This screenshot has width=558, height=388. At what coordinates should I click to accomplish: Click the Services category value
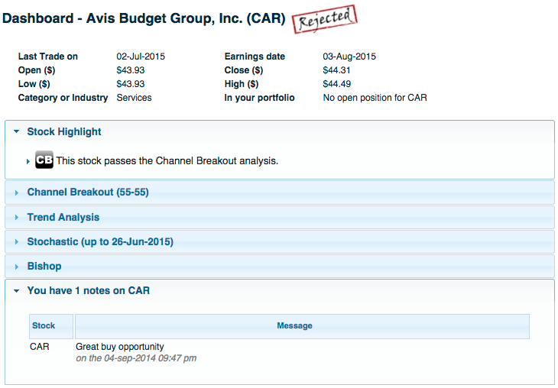135,98
